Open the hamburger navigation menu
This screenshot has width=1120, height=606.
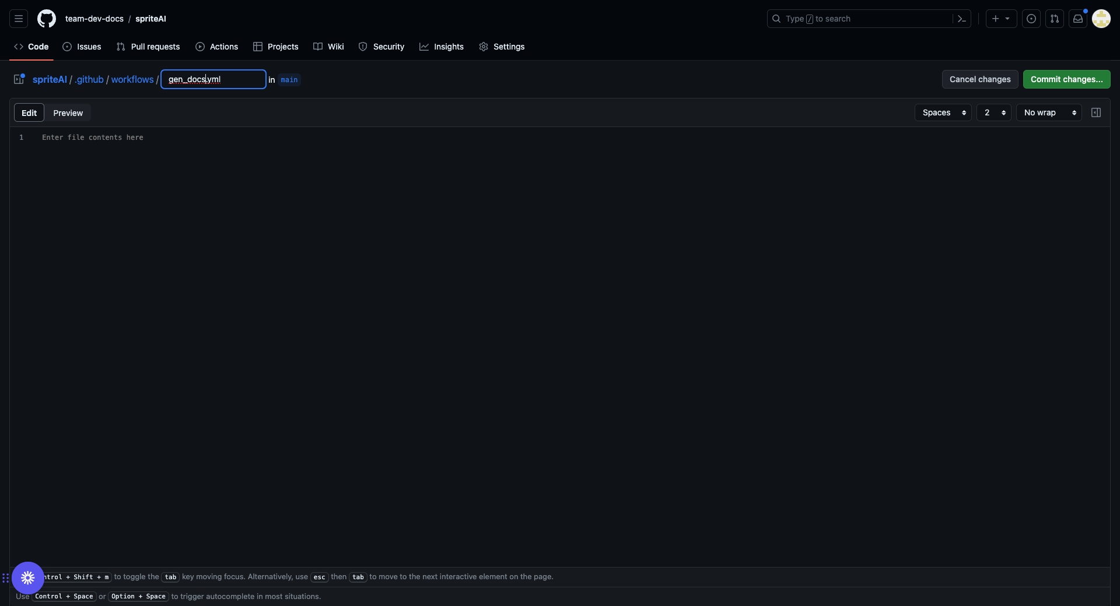tap(19, 19)
